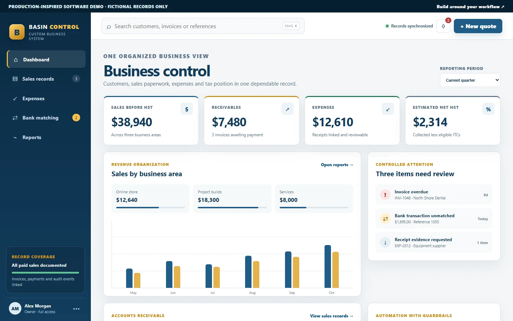Open the Invoice overdue INV-1048 item

(x=434, y=195)
